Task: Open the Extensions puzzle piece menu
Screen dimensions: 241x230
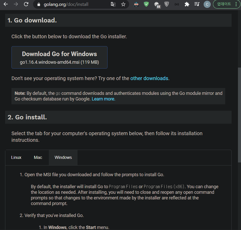Action: click(187, 4)
